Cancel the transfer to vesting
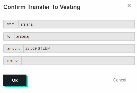 click(120, 80)
